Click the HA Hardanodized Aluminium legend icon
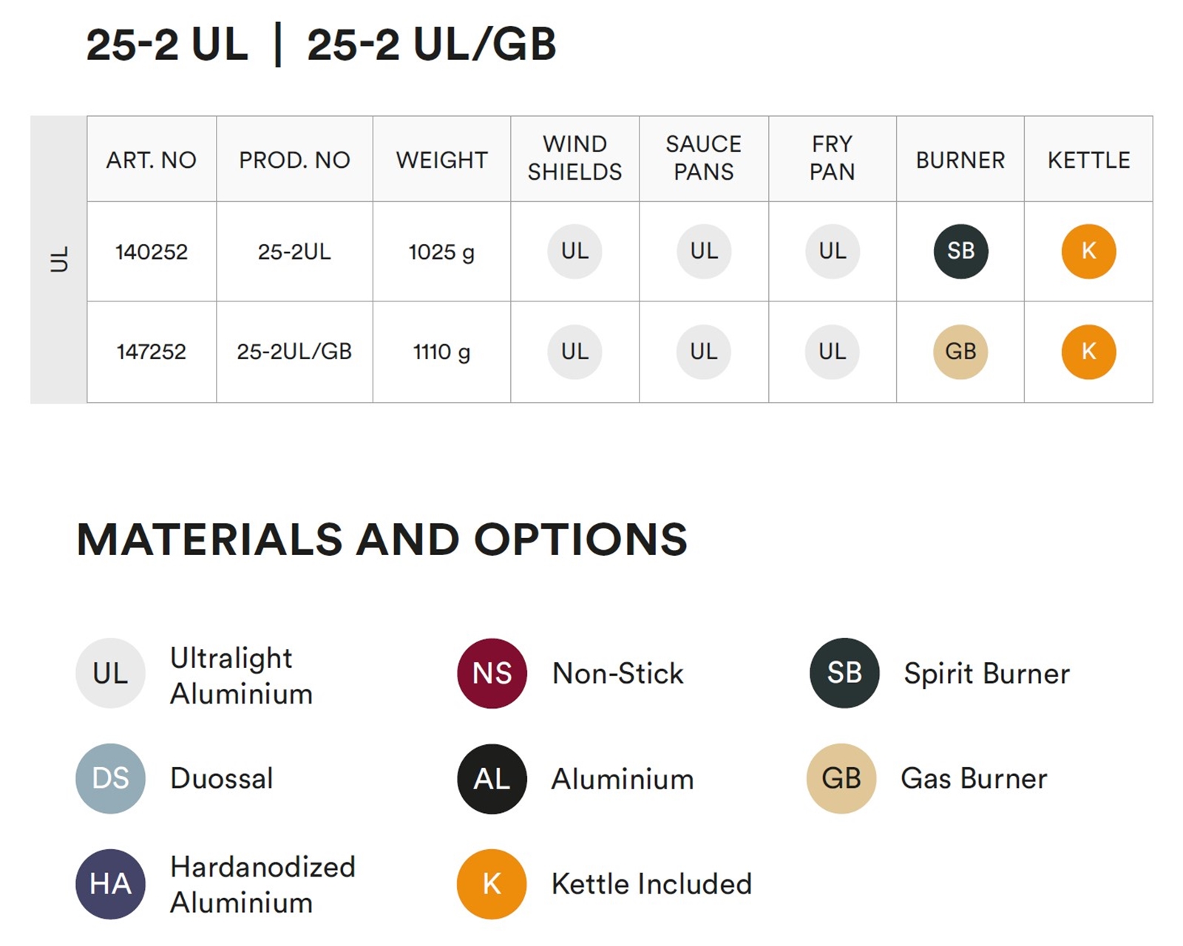The image size is (1183, 946). [110, 884]
